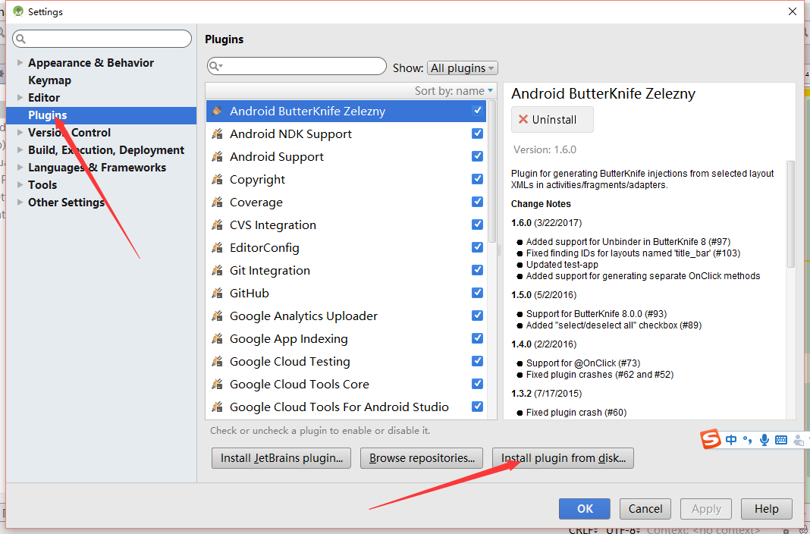Click the search magnifier in plugins filter
Image resolution: width=810 pixels, height=534 pixels.
215,67
